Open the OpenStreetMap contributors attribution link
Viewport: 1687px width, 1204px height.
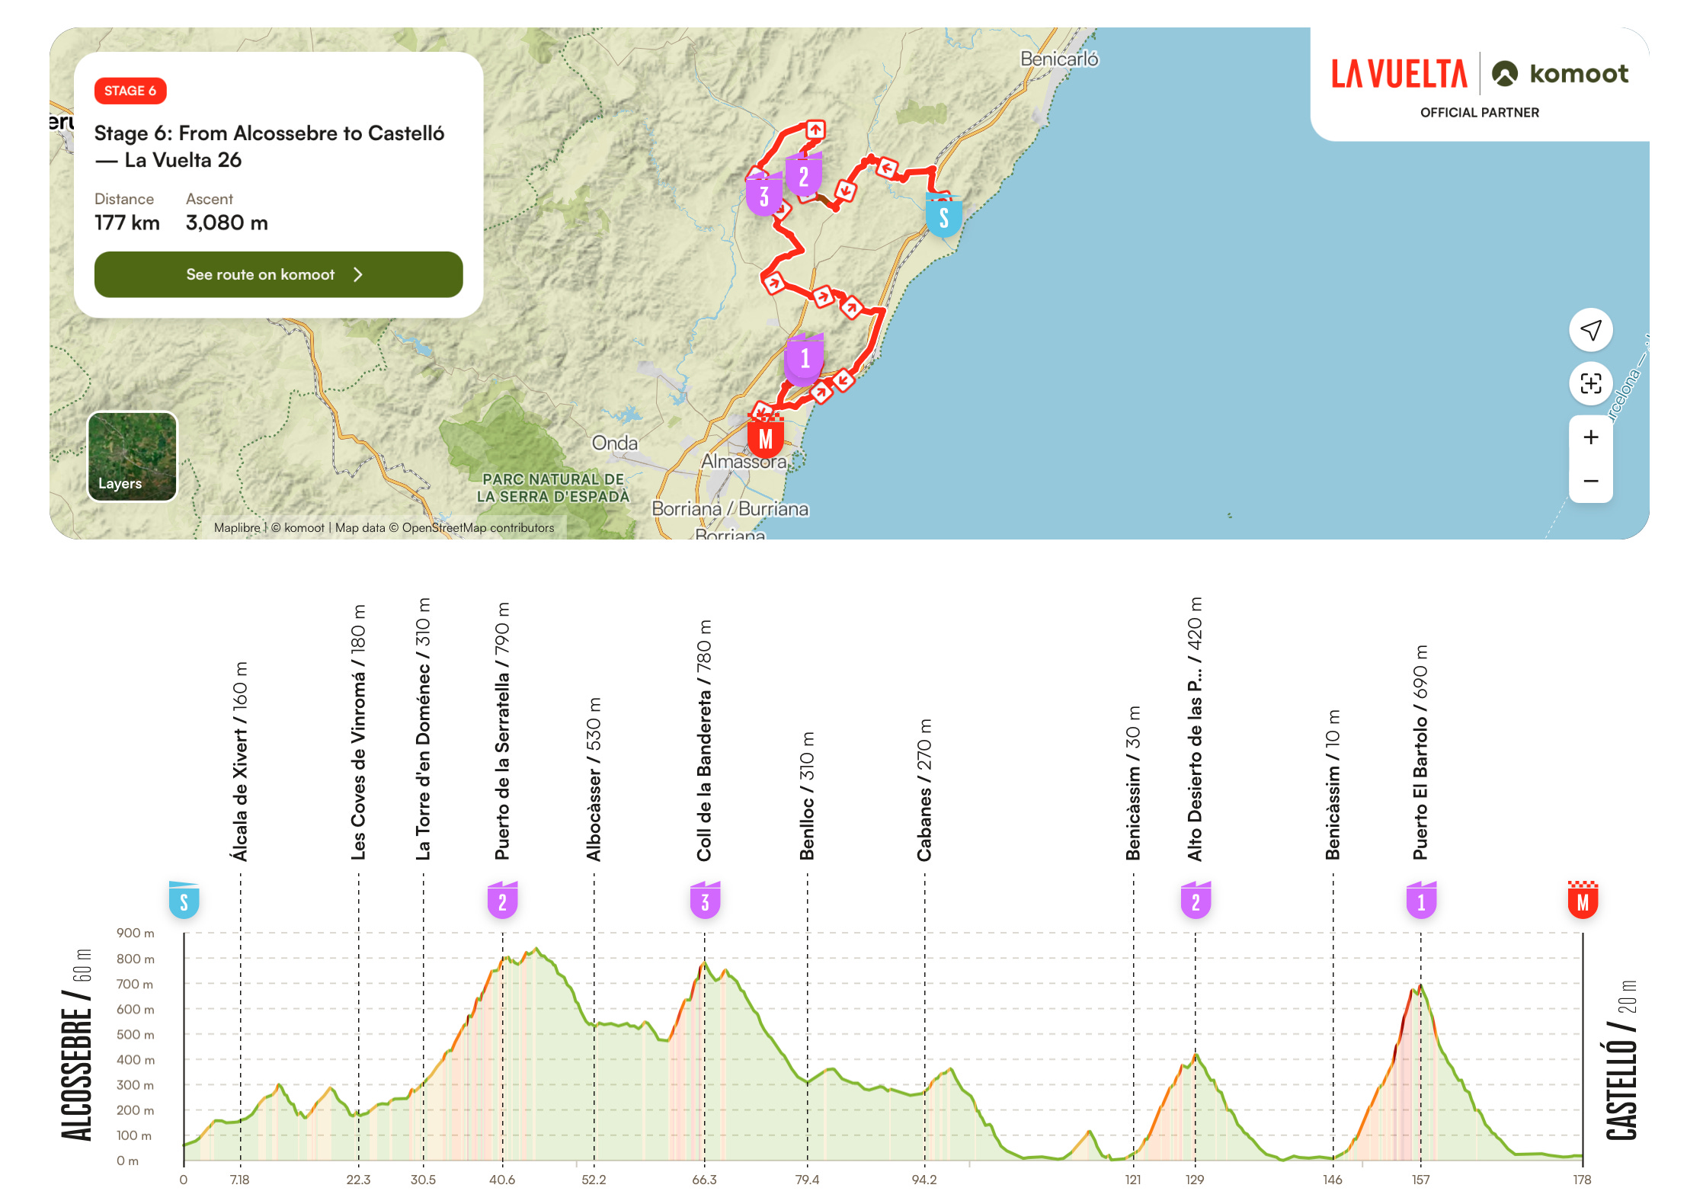478,527
